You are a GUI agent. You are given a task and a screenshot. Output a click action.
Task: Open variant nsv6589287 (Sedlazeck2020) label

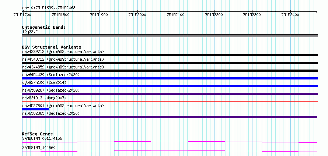point(51,90)
